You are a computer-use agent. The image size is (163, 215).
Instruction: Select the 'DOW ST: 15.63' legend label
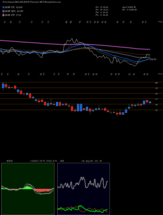[13, 7]
